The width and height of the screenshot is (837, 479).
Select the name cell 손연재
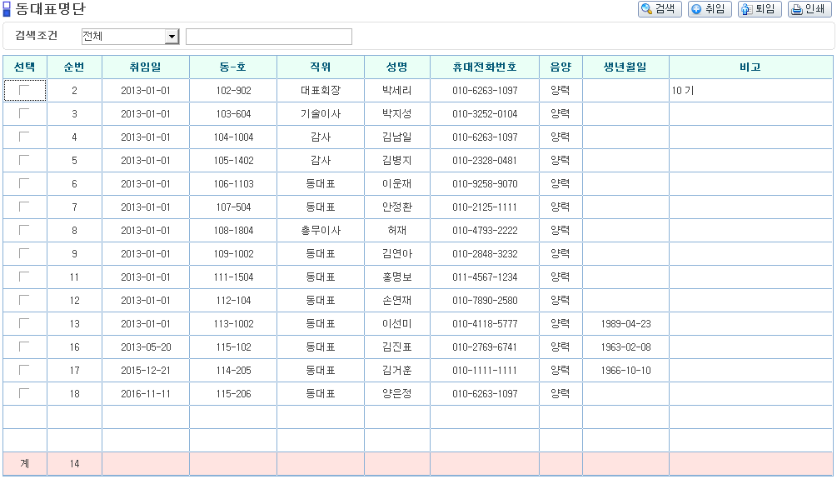(397, 300)
